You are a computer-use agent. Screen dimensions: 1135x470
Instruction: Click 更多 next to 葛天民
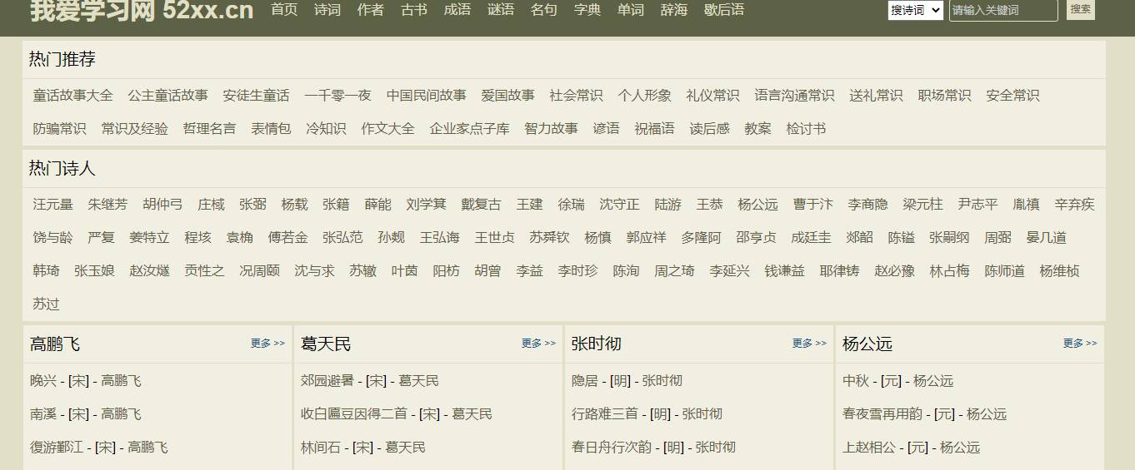pos(538,344)
